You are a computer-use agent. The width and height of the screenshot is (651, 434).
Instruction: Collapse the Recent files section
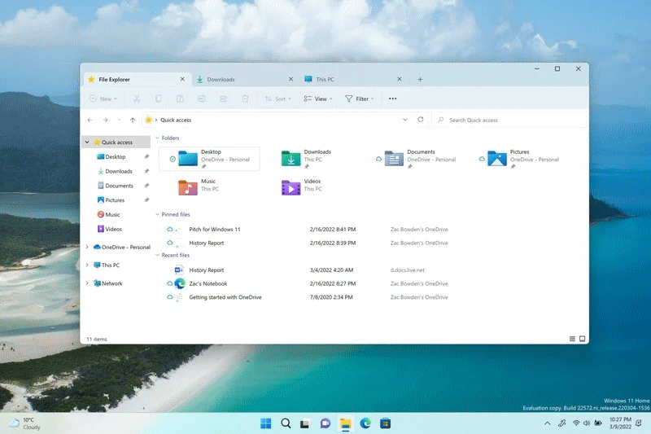point(157,255)
